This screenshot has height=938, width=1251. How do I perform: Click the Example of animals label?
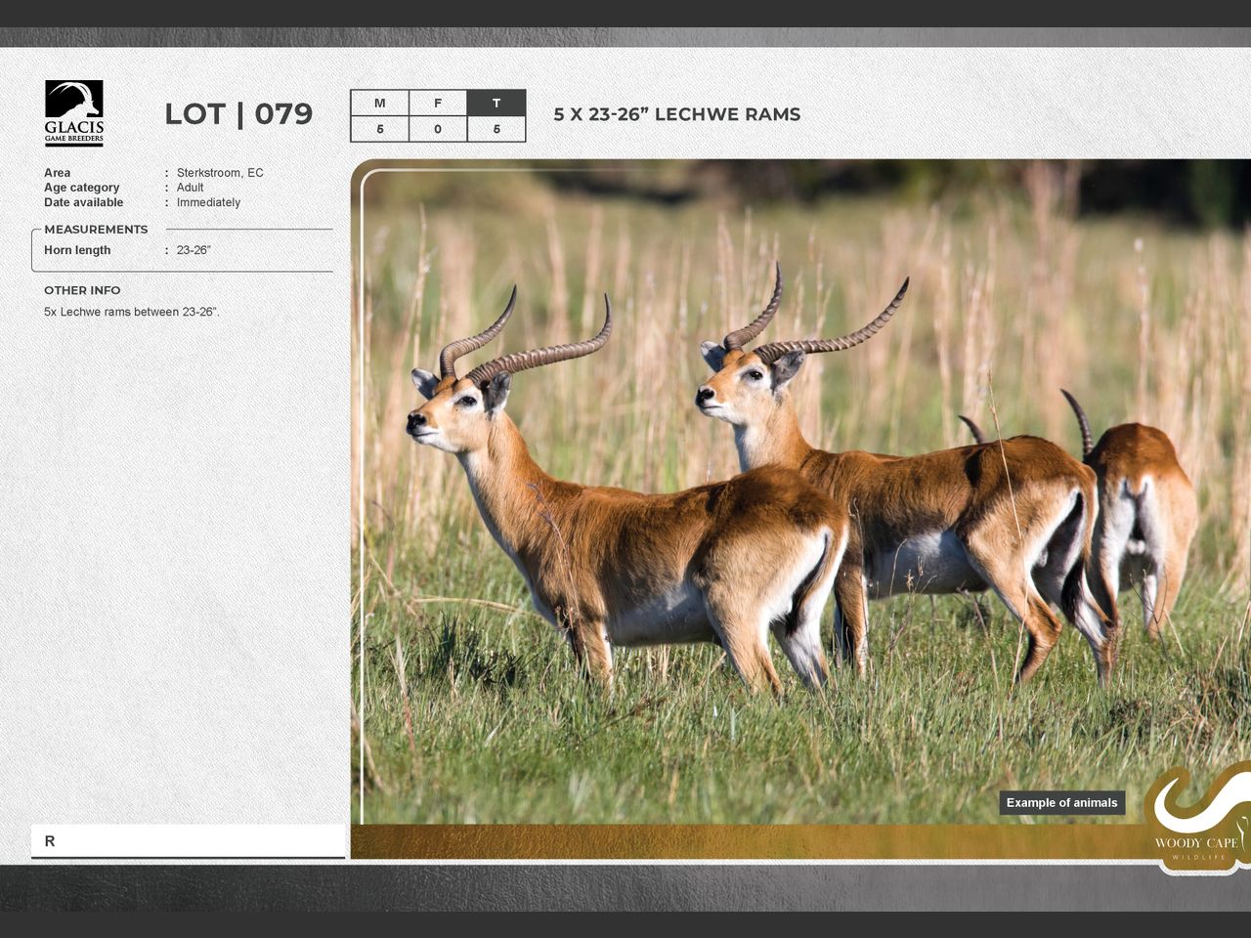(1061, 803)
